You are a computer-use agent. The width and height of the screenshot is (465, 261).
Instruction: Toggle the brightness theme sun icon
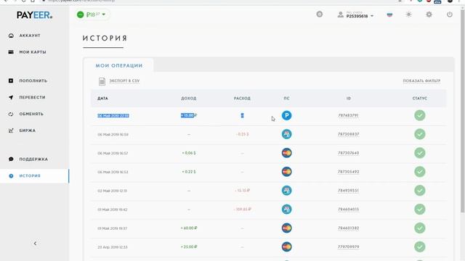[x=408, y=14]
